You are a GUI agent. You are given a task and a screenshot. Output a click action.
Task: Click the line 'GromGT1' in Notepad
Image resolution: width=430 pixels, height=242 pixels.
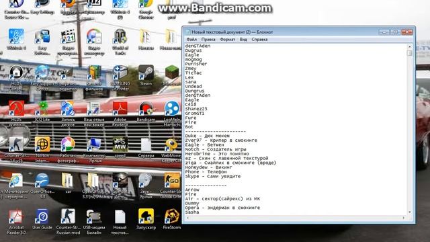195,114
